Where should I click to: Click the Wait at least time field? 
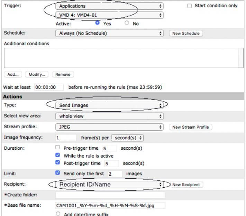point(49,87)
